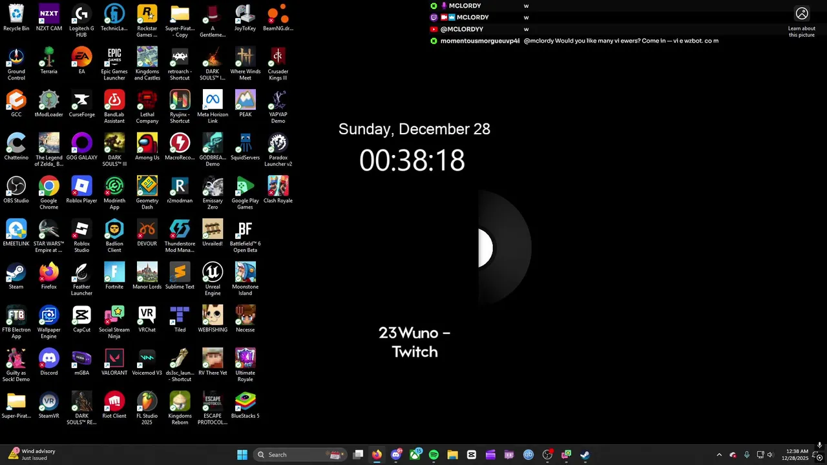827x465 pixels.
Task: Select the Battlefield 6 Open Beta icon
Action: (246, 236)
